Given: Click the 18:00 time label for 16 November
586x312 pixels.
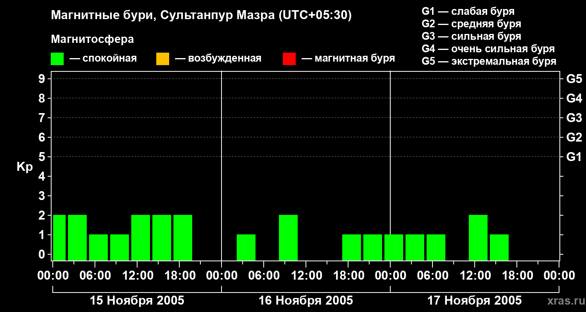Looking at the screenshot, I should click(348, 275).
